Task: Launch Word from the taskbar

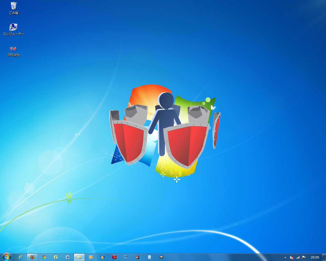Action: tap(67, 257)
